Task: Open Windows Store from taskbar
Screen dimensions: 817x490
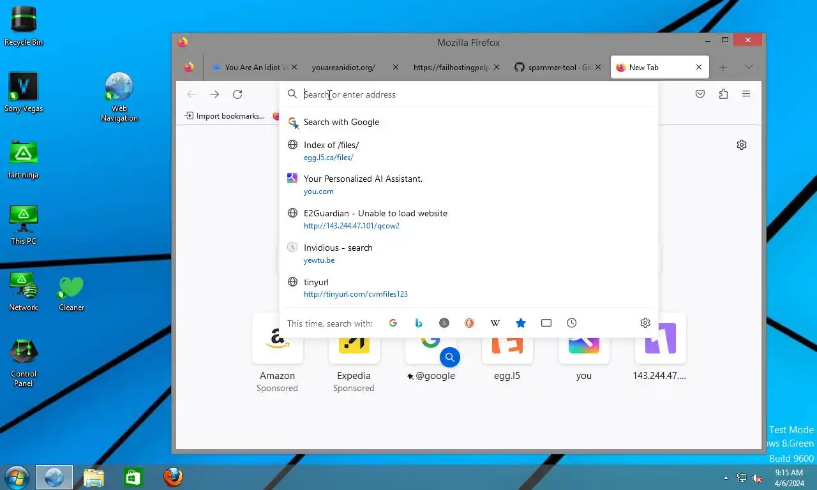Action: point(133,477)
